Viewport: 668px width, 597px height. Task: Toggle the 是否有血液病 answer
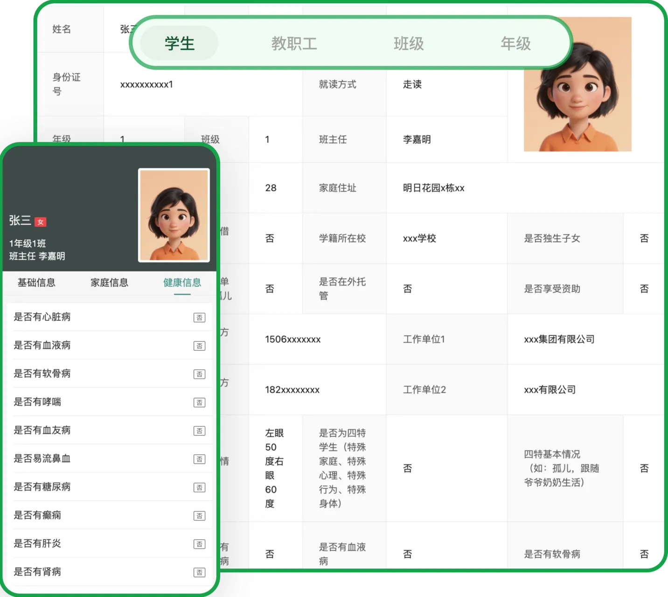coord(200,346)
